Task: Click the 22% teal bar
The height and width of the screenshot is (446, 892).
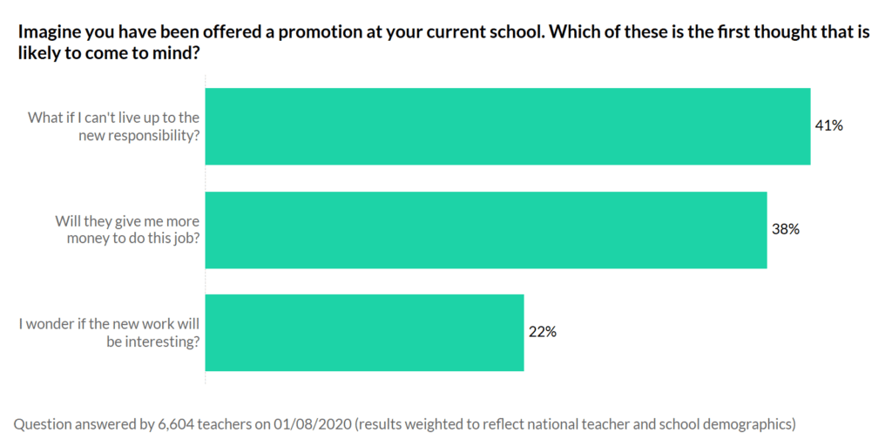Action: (364, 333)
